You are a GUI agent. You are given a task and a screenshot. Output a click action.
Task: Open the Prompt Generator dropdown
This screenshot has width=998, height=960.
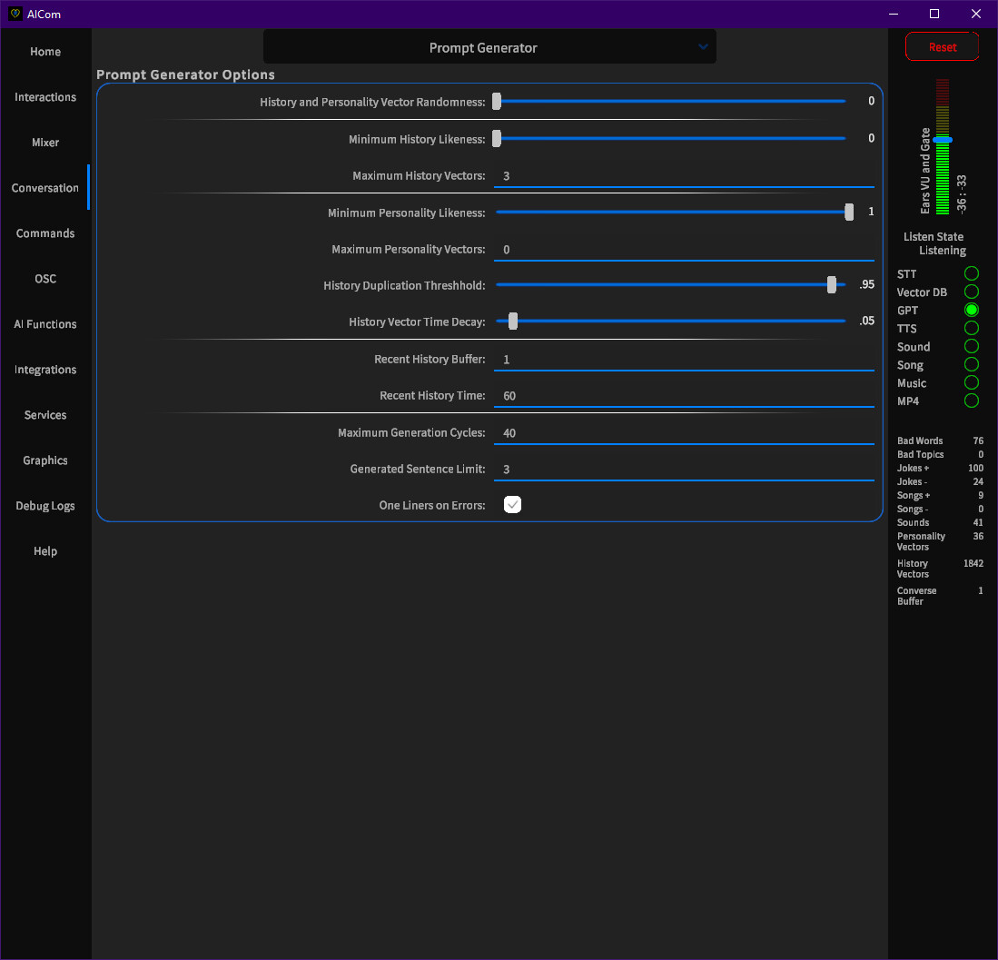489,46
